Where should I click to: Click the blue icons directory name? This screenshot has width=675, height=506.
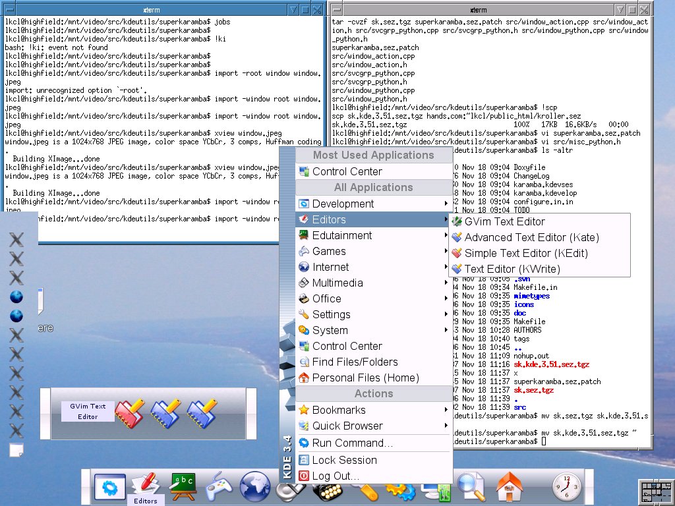pos(524,304)
